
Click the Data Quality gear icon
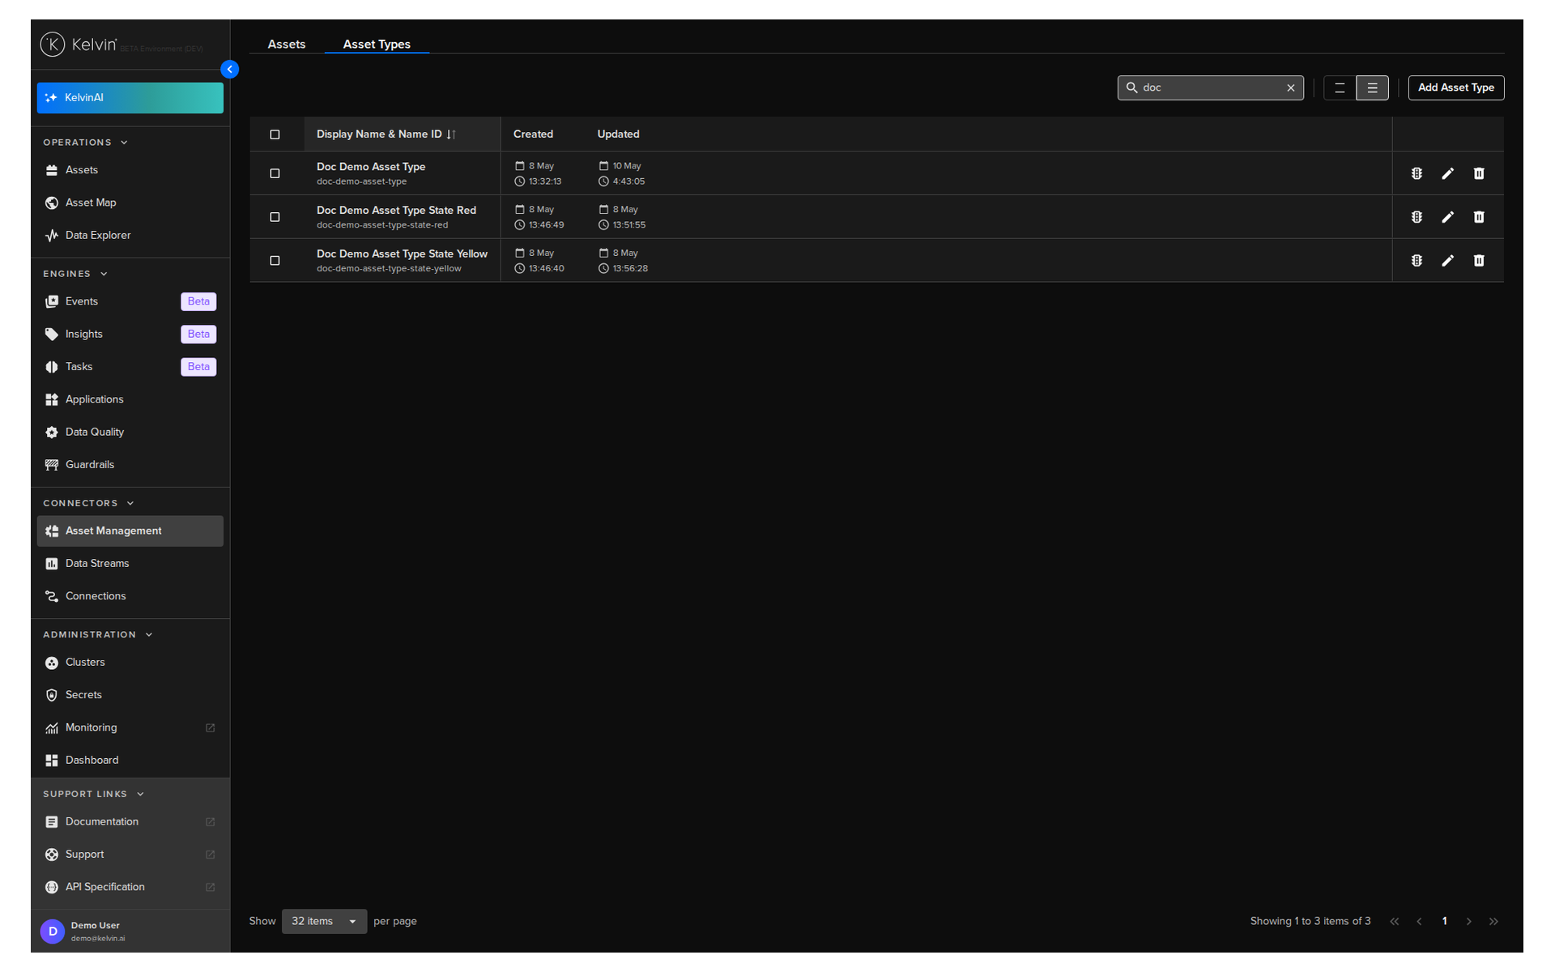(x=52, y=433)
